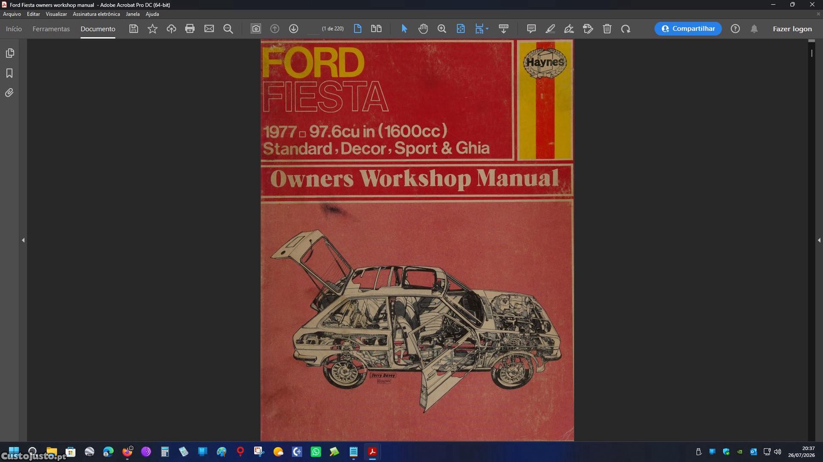The image size is (823, 462).
Task: Select the highlight text pen tool
Action: point(550,28)
